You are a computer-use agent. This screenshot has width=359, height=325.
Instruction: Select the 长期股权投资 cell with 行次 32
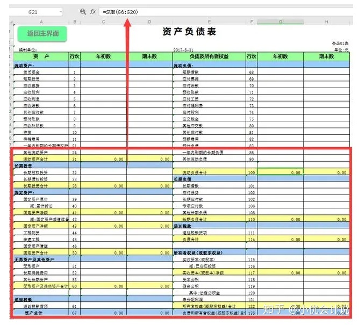click(41, 172)
